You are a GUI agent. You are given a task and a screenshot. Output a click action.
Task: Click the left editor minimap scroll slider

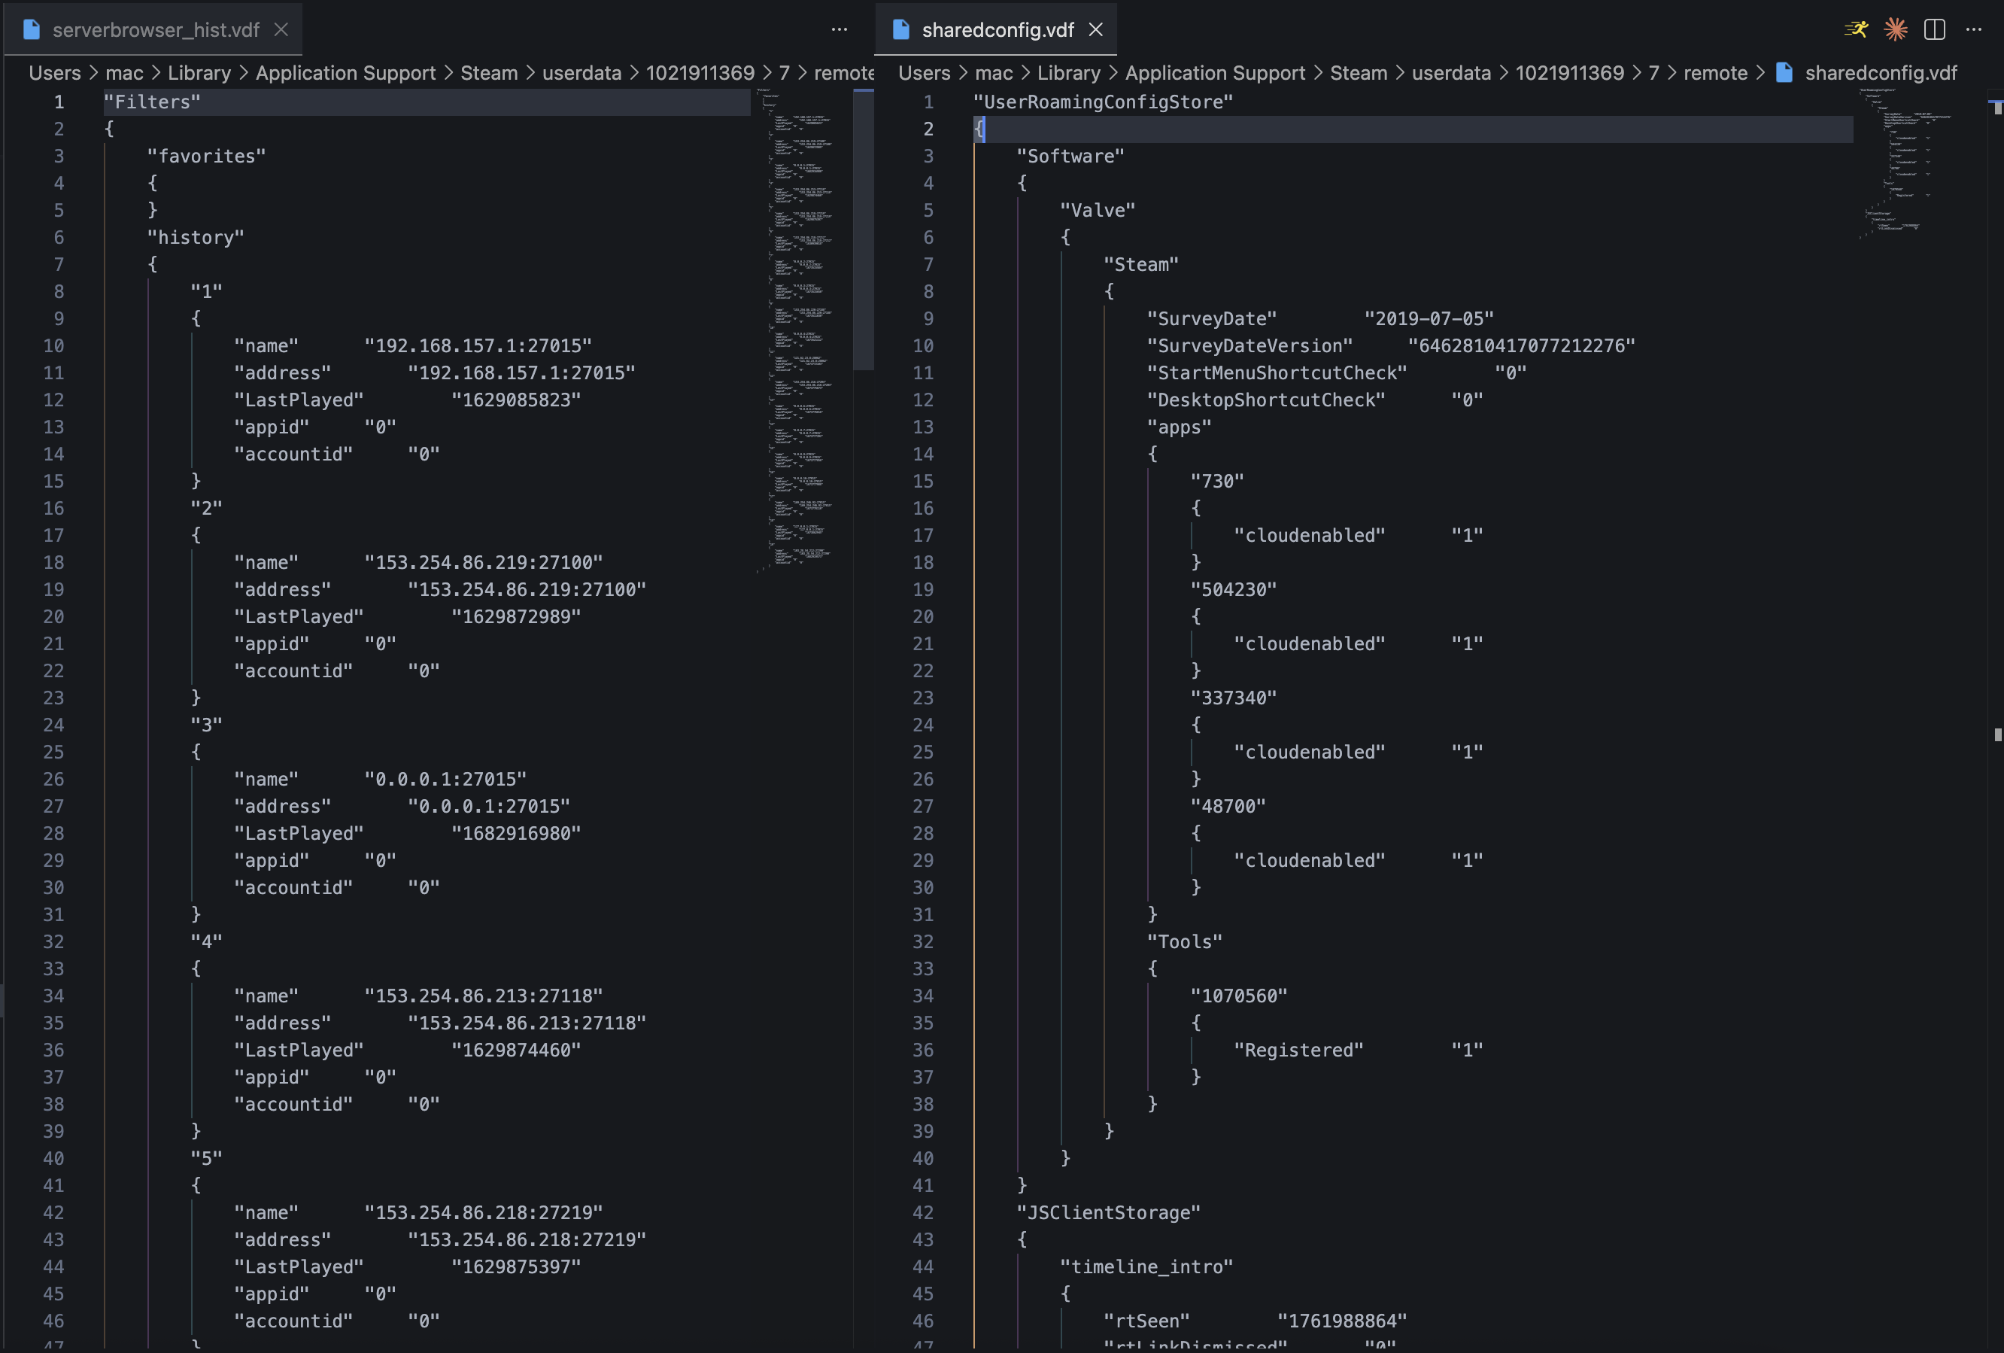862,229
